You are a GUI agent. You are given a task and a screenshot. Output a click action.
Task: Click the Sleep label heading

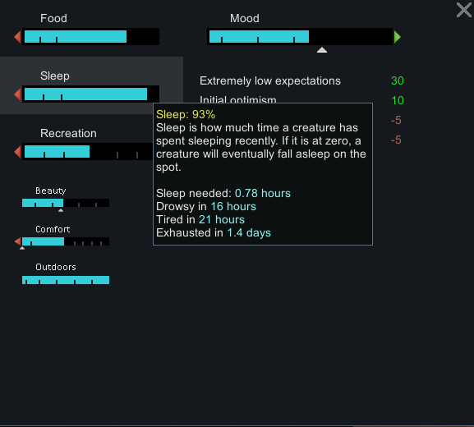tap(55, 76)
